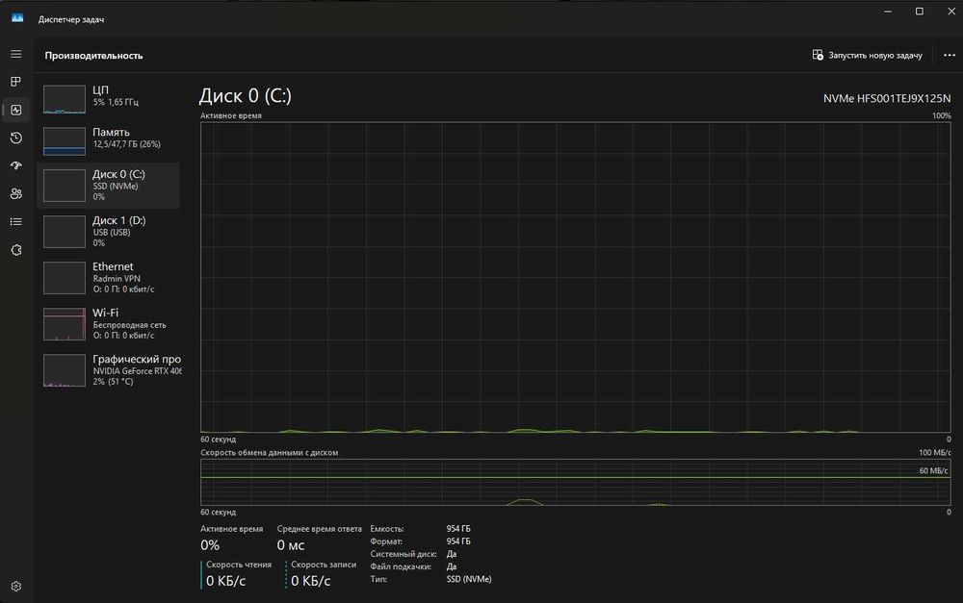Select the Память performance item
963x603 pixels.
[x=108, y=139]
